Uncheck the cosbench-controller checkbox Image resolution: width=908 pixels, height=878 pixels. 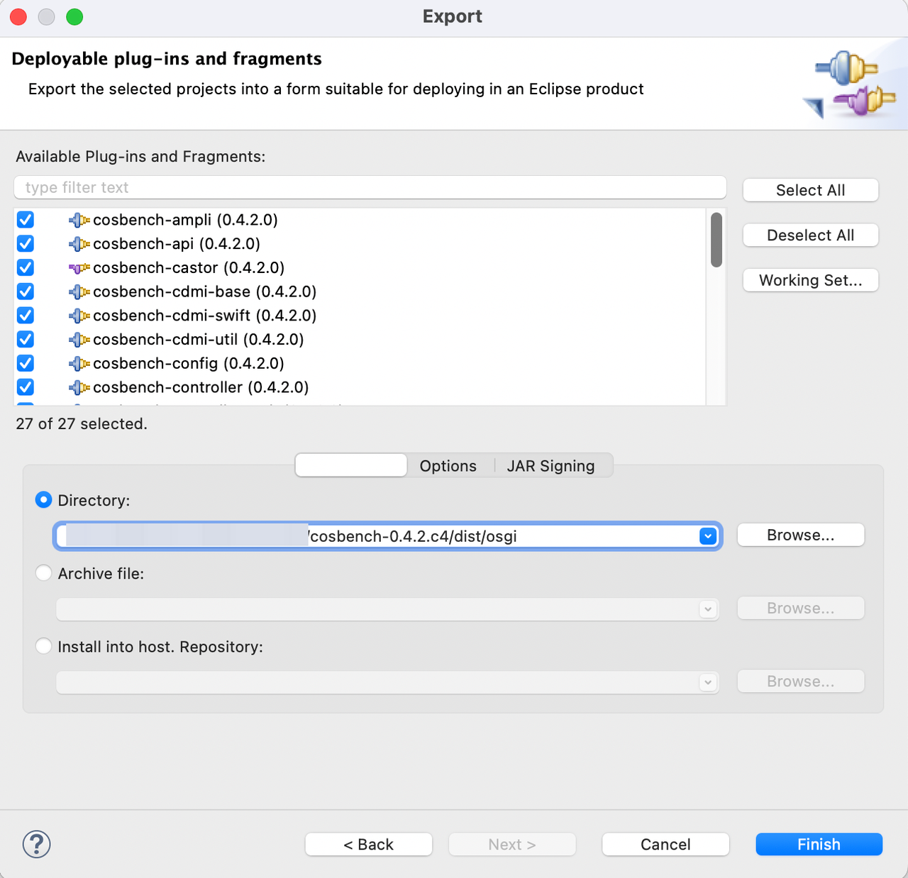26,387
